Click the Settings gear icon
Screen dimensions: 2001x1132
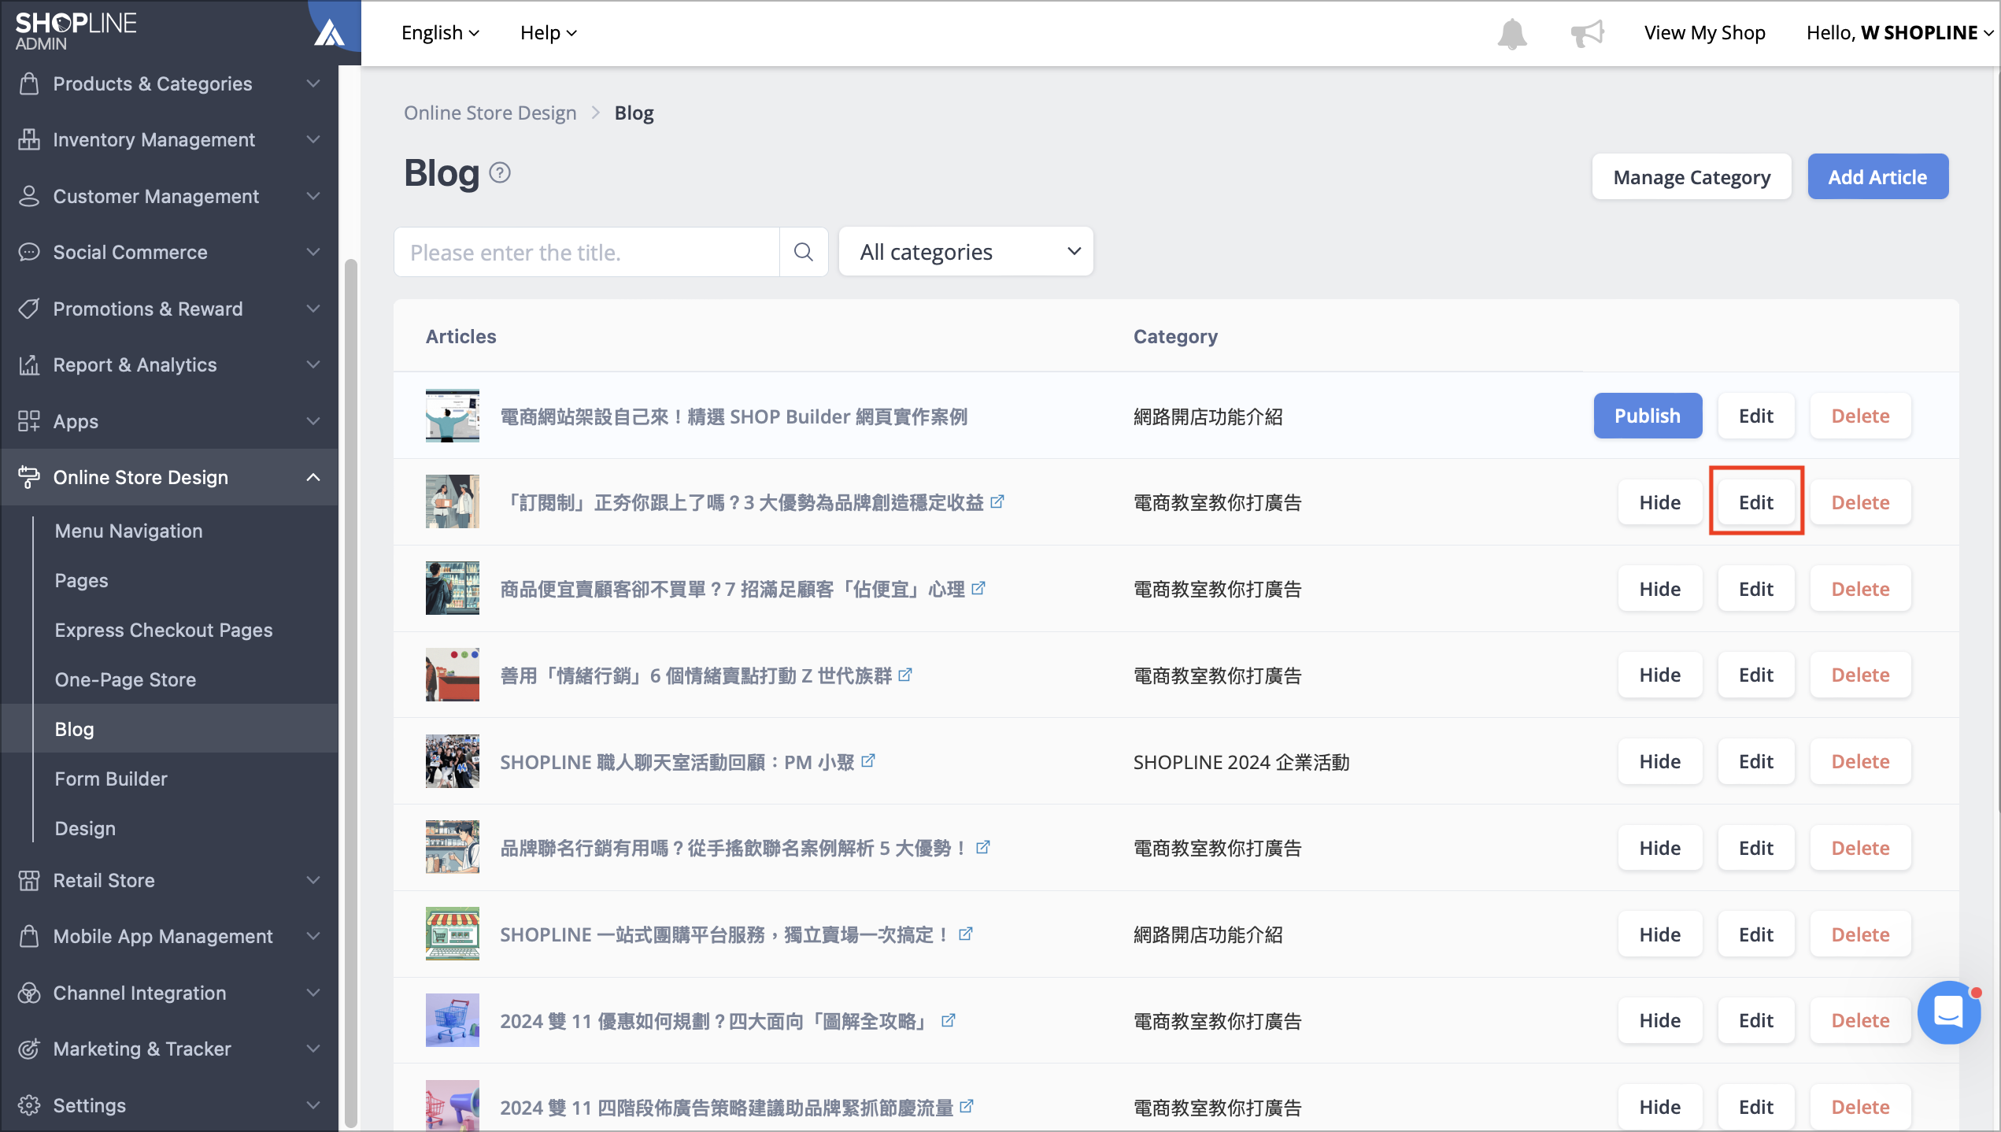(29, 1105)
